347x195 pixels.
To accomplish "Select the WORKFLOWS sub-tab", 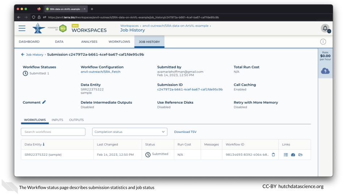I will [x=35, y=120].
